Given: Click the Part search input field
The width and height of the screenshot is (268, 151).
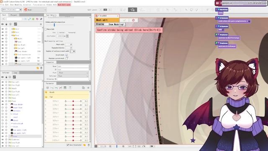Looking at the screenshot, I should (x=14, y=19).
